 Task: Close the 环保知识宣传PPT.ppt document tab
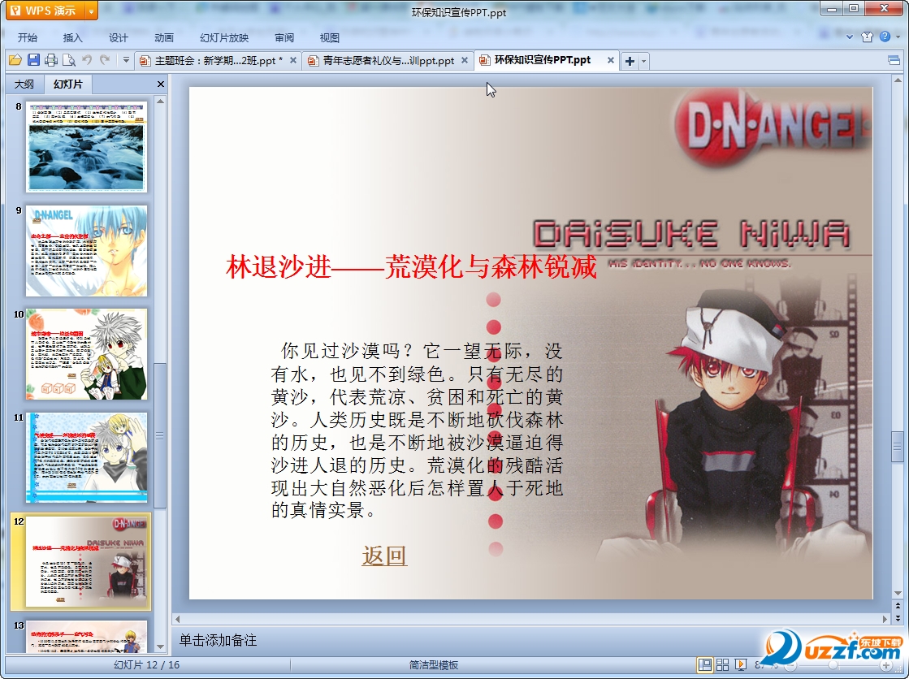tap(610, 60)
